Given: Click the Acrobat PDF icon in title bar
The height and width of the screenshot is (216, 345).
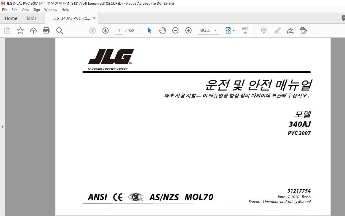Looking at the screenshot, I should point(3,3).
